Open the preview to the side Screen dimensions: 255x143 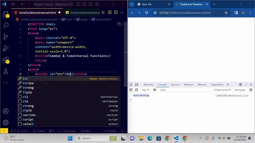(110, 12)
